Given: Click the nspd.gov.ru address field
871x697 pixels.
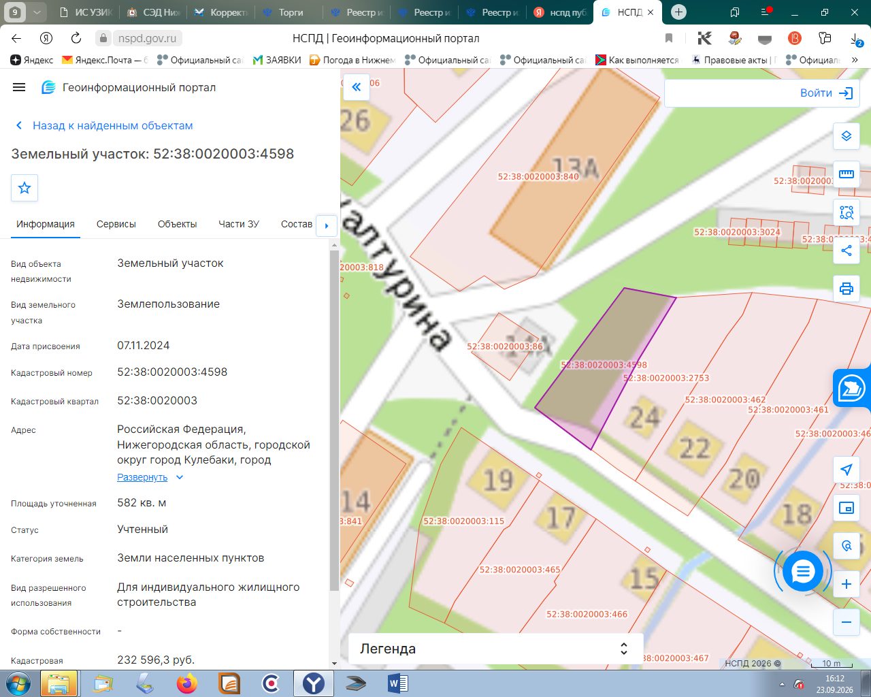Looking at the screenshot, I should (x=148, y=38).
